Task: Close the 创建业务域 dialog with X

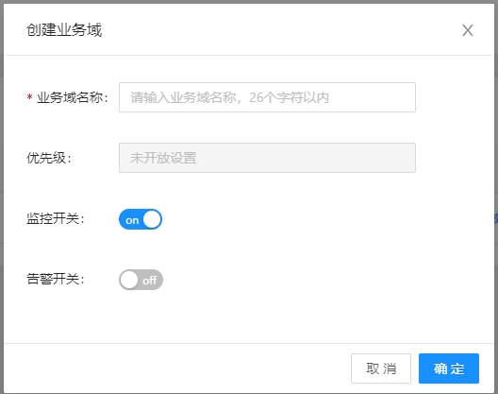Action: (x=467, y=30)
